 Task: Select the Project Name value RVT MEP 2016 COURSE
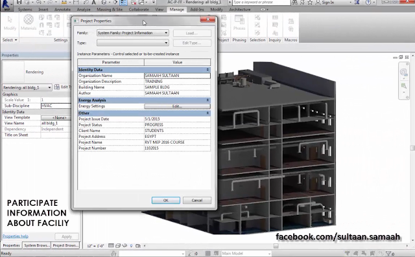pyautogui.click(x=165, y=142)
